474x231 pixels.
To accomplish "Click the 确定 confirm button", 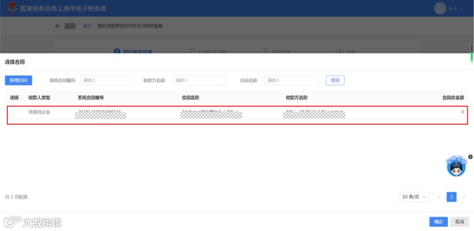I will (438, 222).
